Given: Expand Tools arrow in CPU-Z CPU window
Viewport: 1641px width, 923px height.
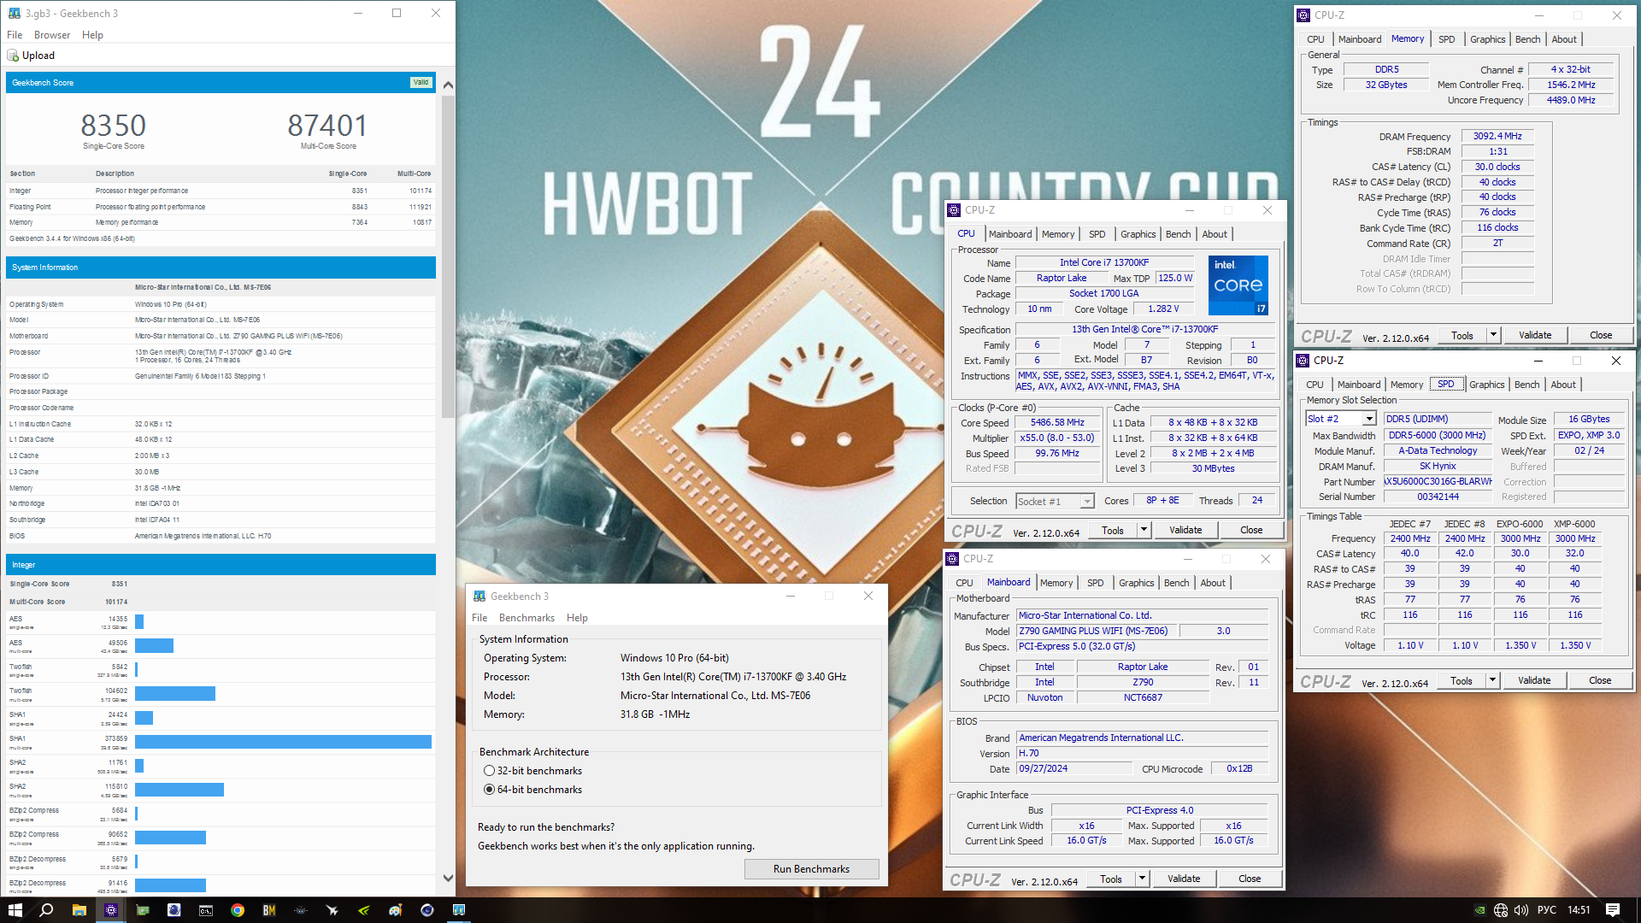Looking at the screenshot, I should point(1144,530).
